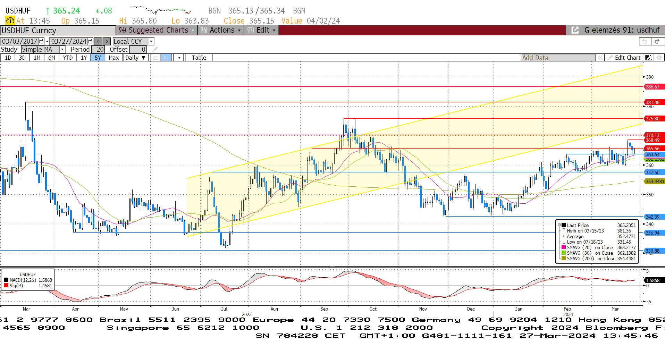Click 'High on 03/15/23' legend row

[x=599, y=231]
